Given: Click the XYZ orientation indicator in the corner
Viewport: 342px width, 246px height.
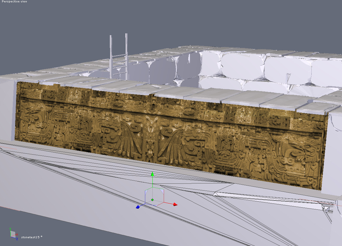Looking at the screenshot, I should tap(14, 234).
